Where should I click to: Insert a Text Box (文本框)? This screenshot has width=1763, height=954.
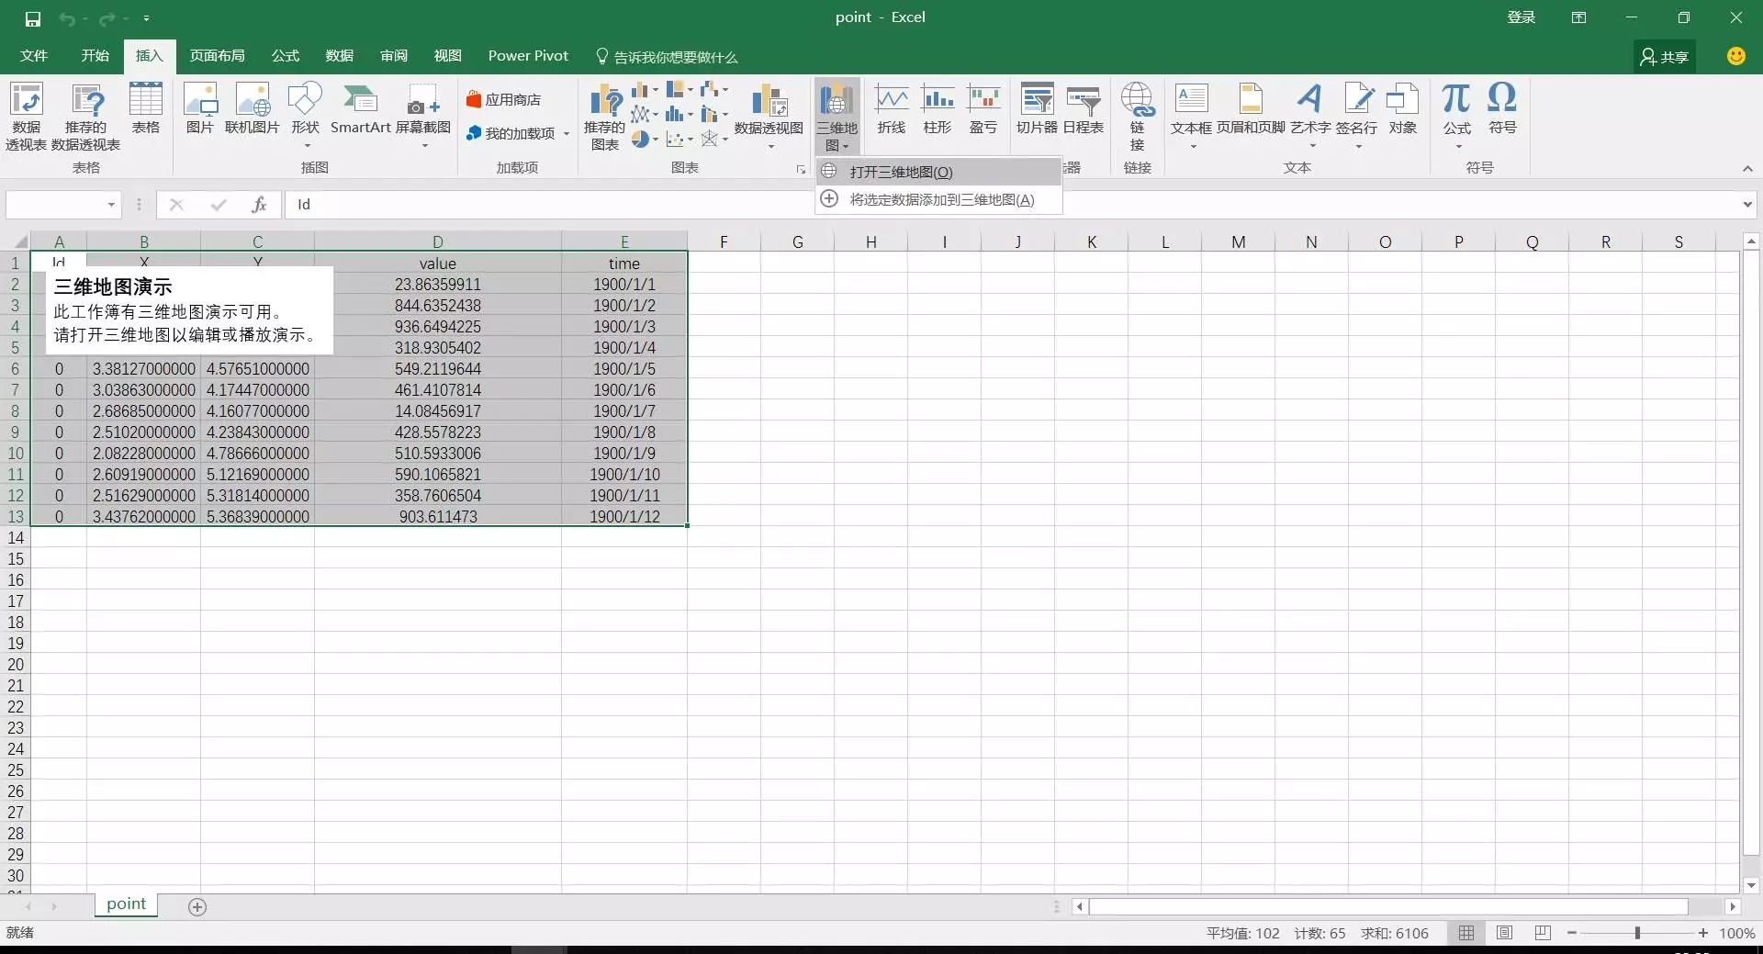[x=1192, y=115]
